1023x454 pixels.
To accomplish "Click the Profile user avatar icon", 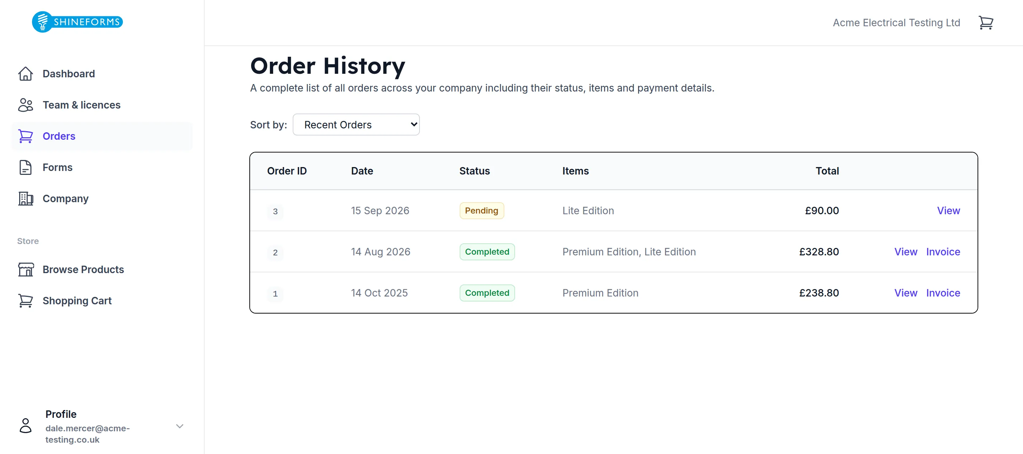I will point(26,426).
